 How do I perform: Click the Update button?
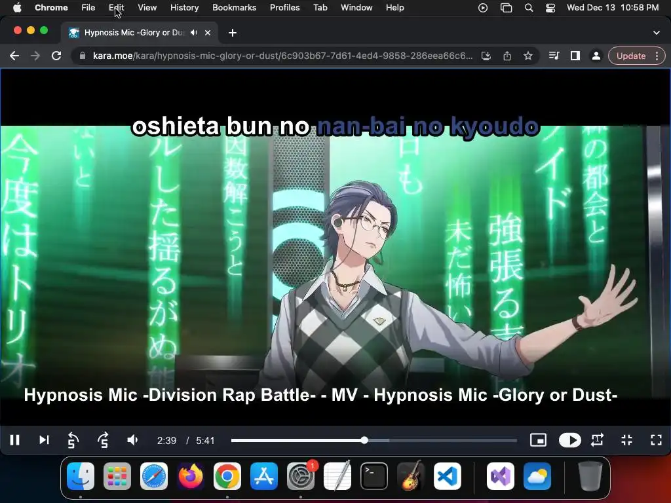(631, 56)
